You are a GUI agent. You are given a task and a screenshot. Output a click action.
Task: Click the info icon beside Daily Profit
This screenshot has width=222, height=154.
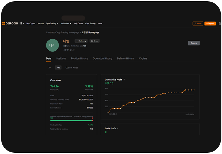(x=117, y=128)
